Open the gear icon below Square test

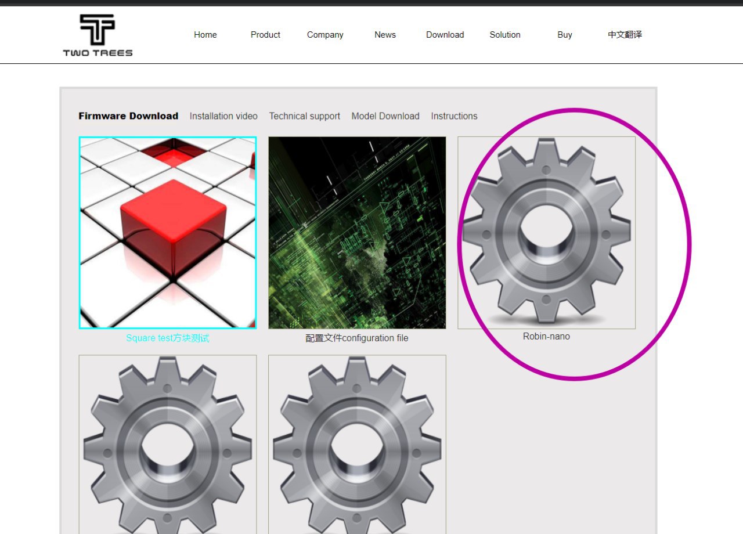coord(168,445)
